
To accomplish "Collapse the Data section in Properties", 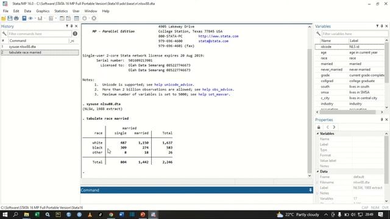I will coord(317,172).
